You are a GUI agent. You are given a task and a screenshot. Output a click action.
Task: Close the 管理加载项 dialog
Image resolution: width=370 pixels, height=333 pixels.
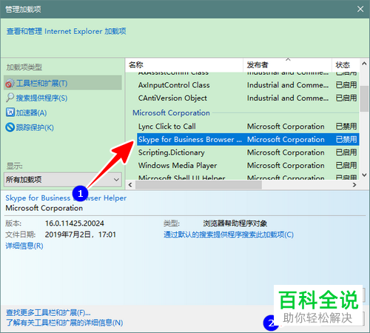pos(360,9)
